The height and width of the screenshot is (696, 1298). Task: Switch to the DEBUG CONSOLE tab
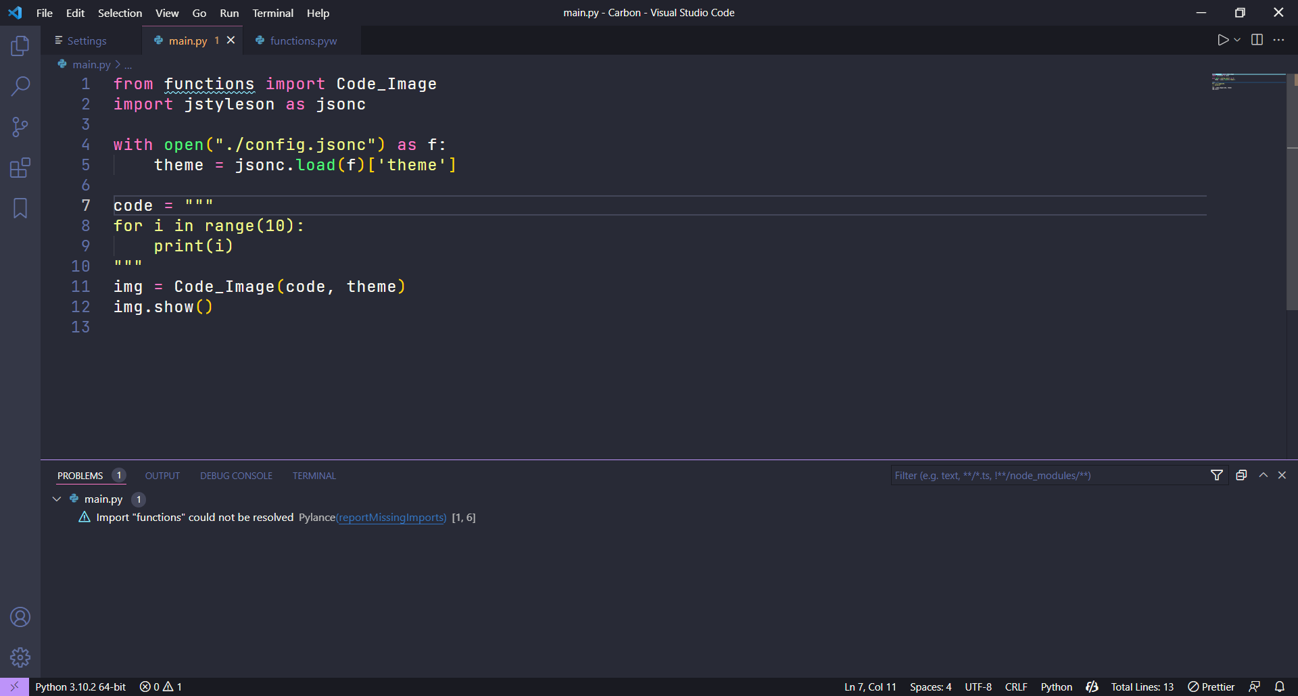[236, 476]
